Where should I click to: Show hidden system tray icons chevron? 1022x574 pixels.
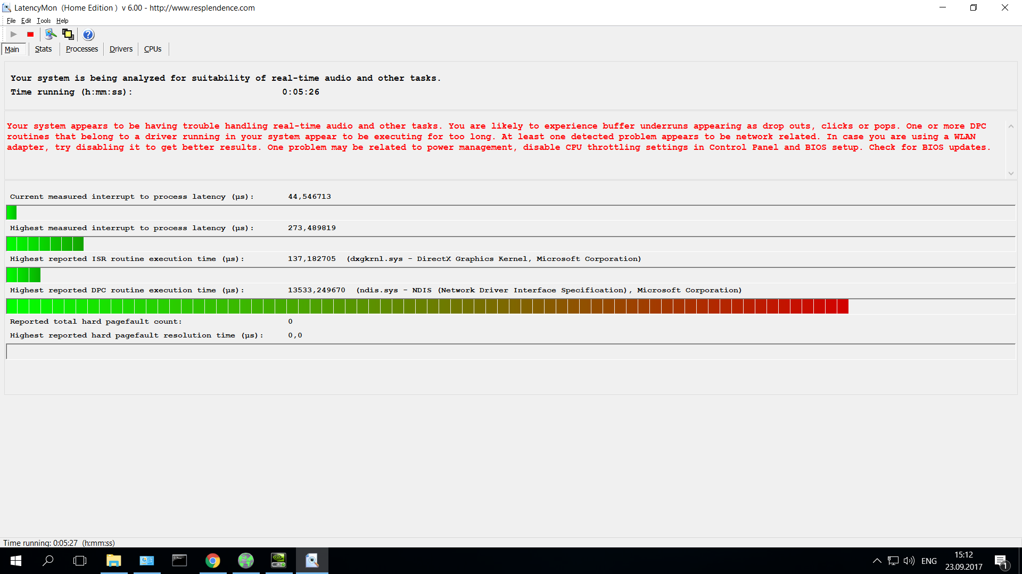[877, 561]
